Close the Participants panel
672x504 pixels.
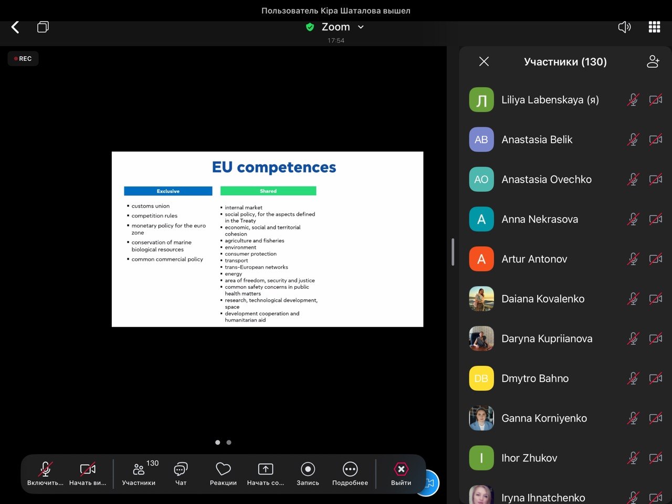[x=484, y=62]
